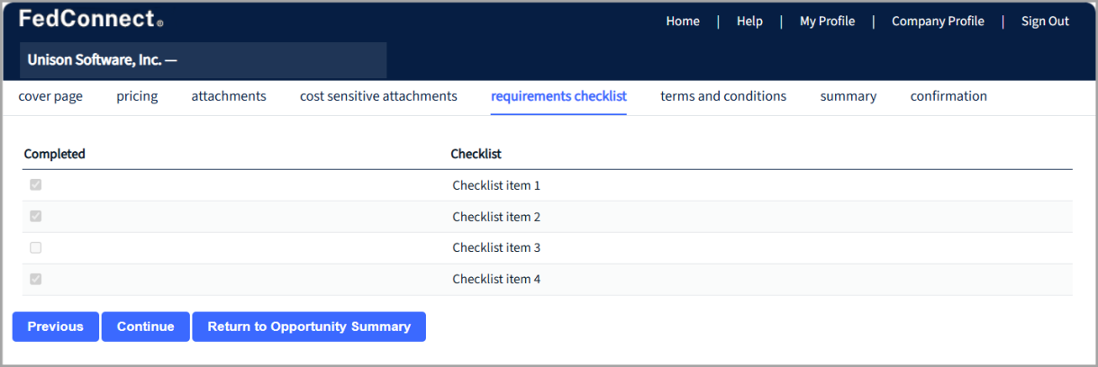Toggle checkbox for Checklist item 2
The width and height of the screenshot is (1098, 367).
36,216
